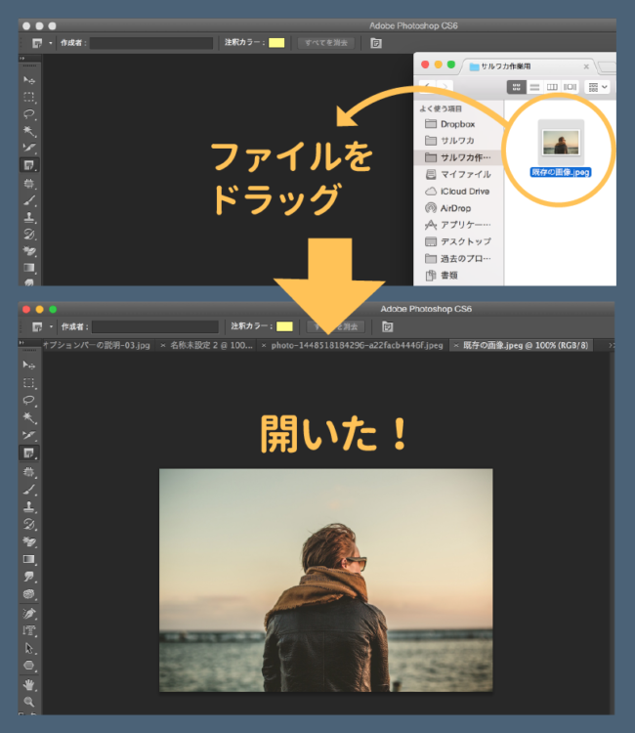Select the Eraser tool in upper Photoshop window
This screenshot has height=733, width=635.
pos(29,251)
